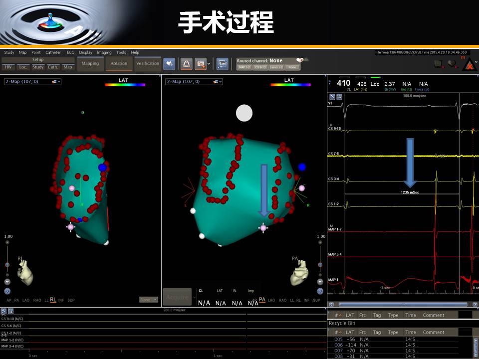Open the None dropdown in left view
Screen dimensions: 479x359
tap(148, 300)
